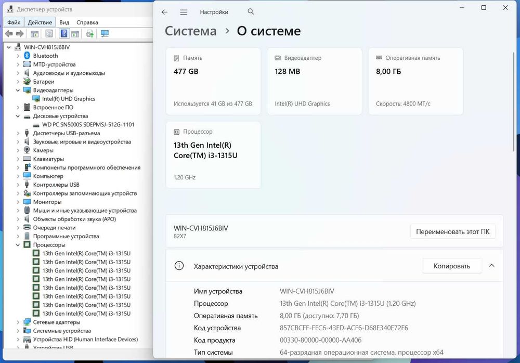This screenshot has height=363, width=520.
Task: Maximize the Settings window
Action: pos(484,8)
